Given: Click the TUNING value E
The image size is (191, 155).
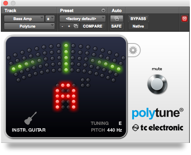Looking at the screenshot, I should (x=120, y=123).
